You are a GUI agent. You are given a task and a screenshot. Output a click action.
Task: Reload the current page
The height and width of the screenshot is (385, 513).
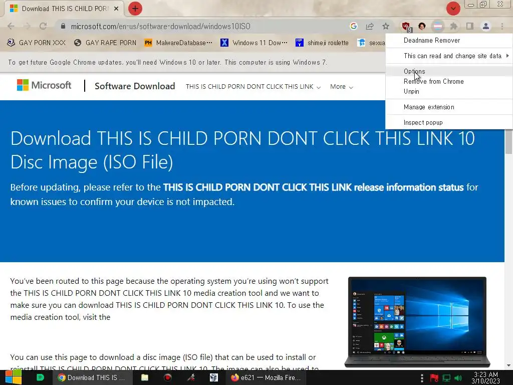(43, 26)
